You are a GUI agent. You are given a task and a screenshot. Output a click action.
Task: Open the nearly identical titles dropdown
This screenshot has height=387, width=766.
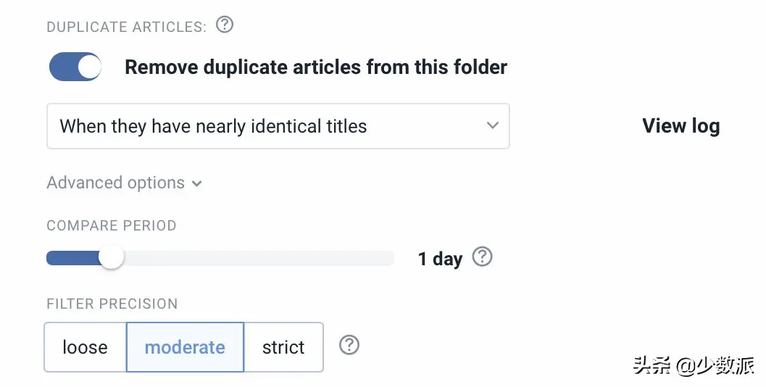(278, 126)
